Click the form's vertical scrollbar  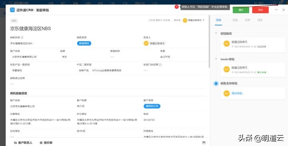209,41
